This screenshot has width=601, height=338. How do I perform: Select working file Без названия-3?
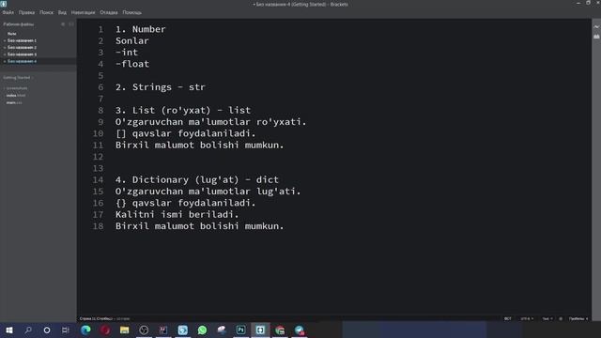[22, 54]
